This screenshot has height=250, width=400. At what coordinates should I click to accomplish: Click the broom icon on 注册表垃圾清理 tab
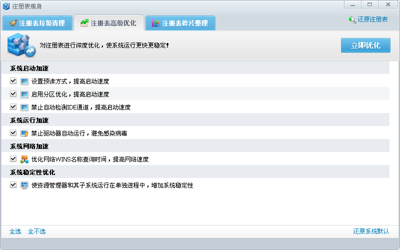(13, 23)
